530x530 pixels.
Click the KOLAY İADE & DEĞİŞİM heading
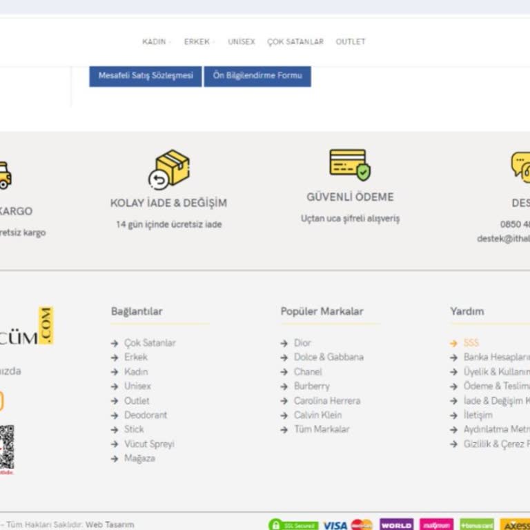168,203
